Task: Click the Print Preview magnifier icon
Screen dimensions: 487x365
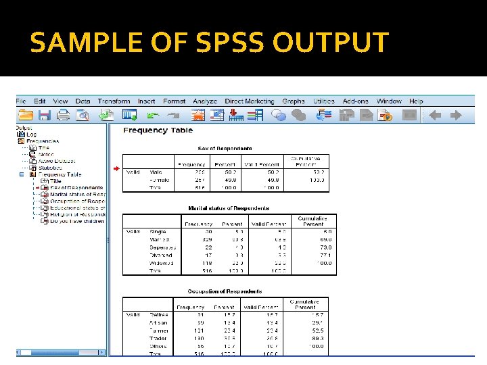Action: click(x=83, y=115)
